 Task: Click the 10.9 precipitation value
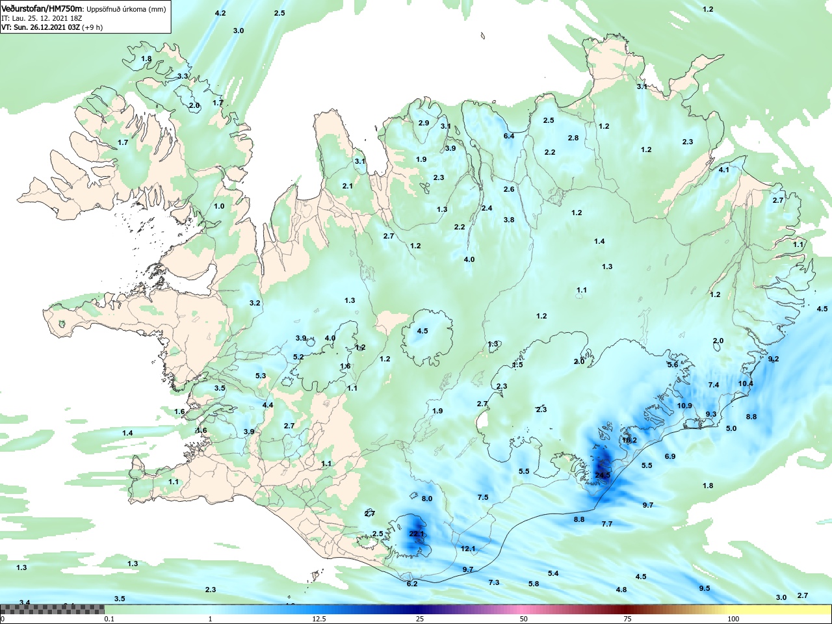coord(684,406)
